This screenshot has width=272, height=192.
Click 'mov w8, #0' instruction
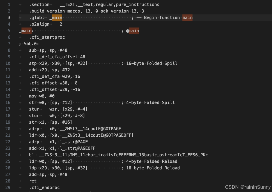(42, 96)
